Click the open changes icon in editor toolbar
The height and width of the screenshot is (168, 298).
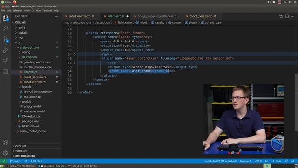tap(281, 17)
